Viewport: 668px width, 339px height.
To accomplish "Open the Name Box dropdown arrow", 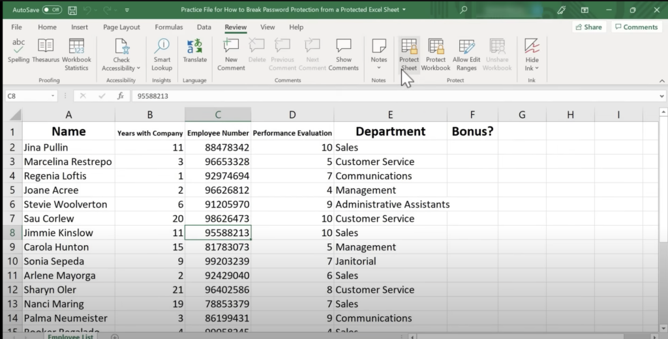I will point(53,96).
